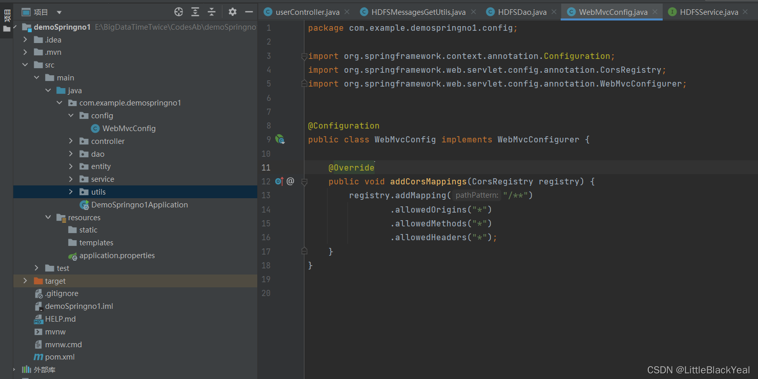Close the HDFSDao.java tab
The image size is (758, 379).
[554, 12]
